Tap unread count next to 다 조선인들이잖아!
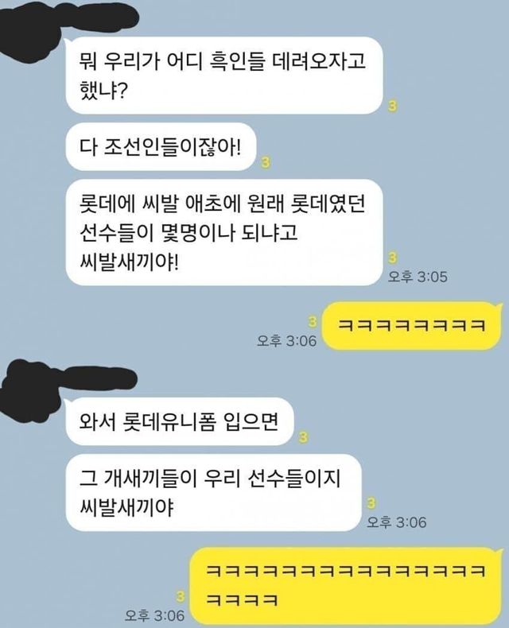 pos(266,163)
